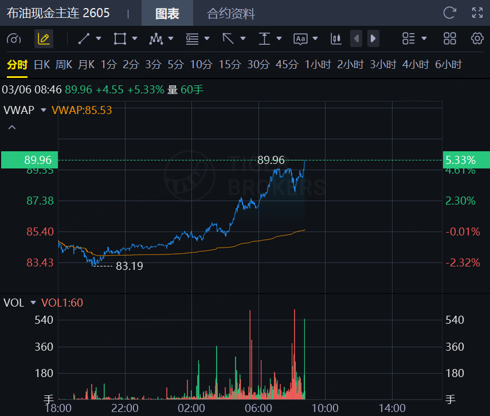Select the 1小时 interval
Image resolution: width=490 pixels, height=416 pixels.
point(318,65)
